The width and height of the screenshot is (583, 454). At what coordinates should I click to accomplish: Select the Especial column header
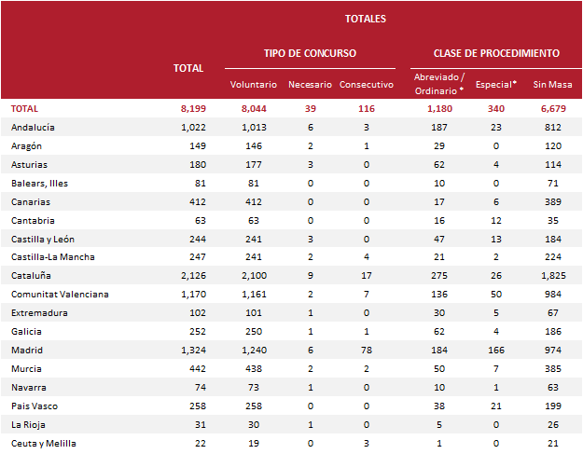coord(495,85)
